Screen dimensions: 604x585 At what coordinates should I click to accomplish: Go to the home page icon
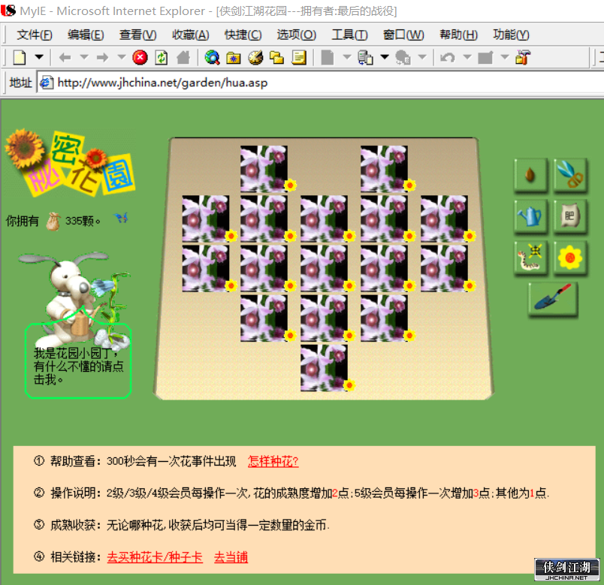click(x=183, y=57)
